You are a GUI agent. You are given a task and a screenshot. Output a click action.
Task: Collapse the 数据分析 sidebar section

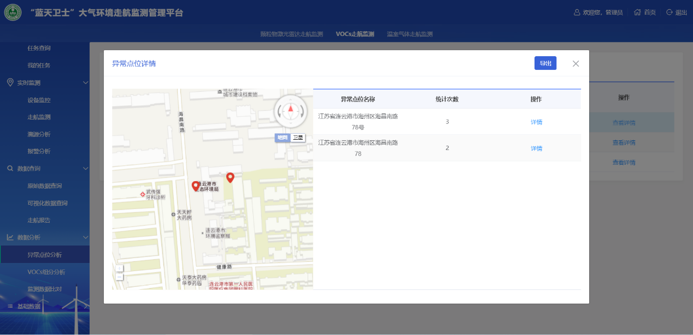pos(85,237)
